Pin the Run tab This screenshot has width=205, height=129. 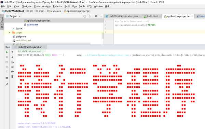click(x=7, y=84)
